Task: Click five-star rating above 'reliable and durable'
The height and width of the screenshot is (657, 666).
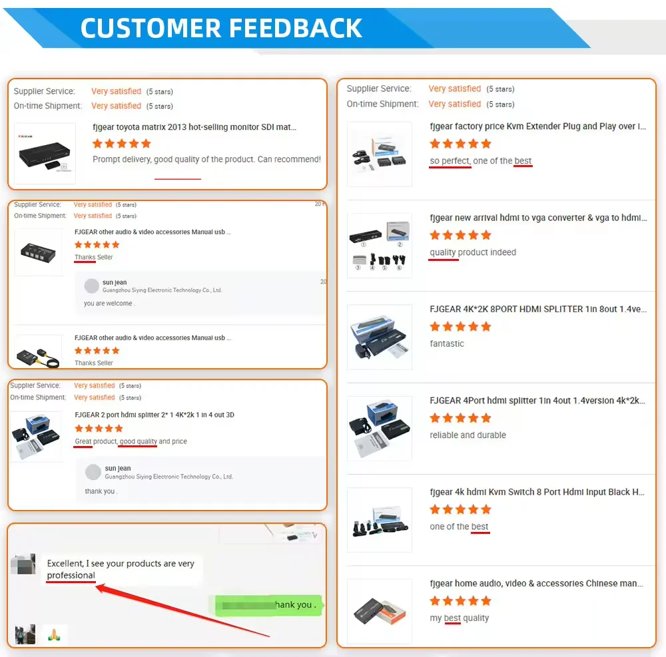Action: click(460, 418)
